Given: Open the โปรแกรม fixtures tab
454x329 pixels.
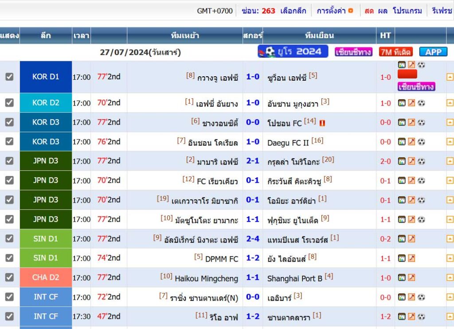Looking at the screenshot, I should coord(407,11).
